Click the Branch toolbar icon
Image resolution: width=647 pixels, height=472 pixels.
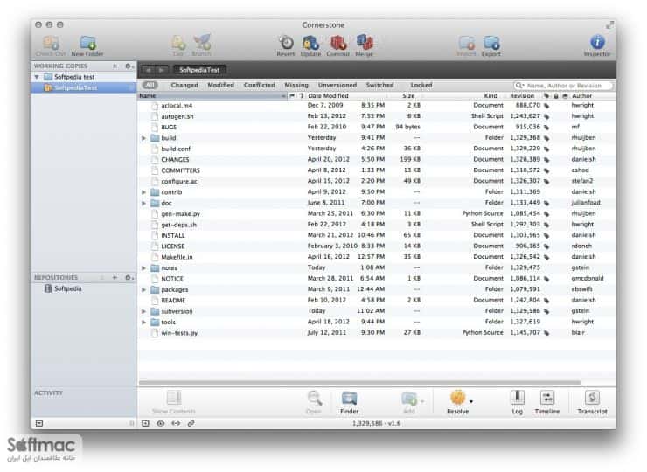(202, 43)
